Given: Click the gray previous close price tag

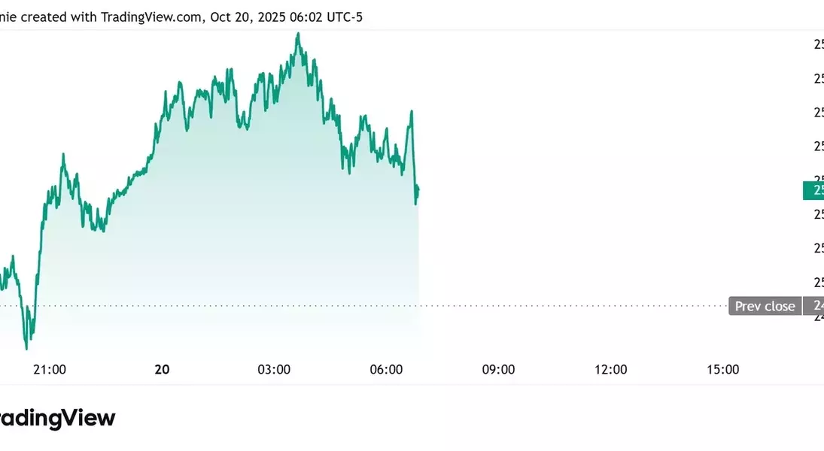Looking at the screenshot, I should (x=814, y=306).
